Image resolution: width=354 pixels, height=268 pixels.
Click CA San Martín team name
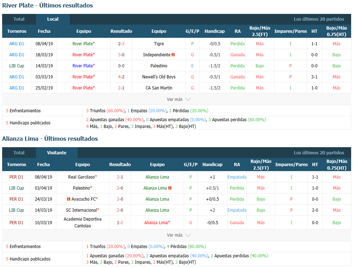(159, 88)
